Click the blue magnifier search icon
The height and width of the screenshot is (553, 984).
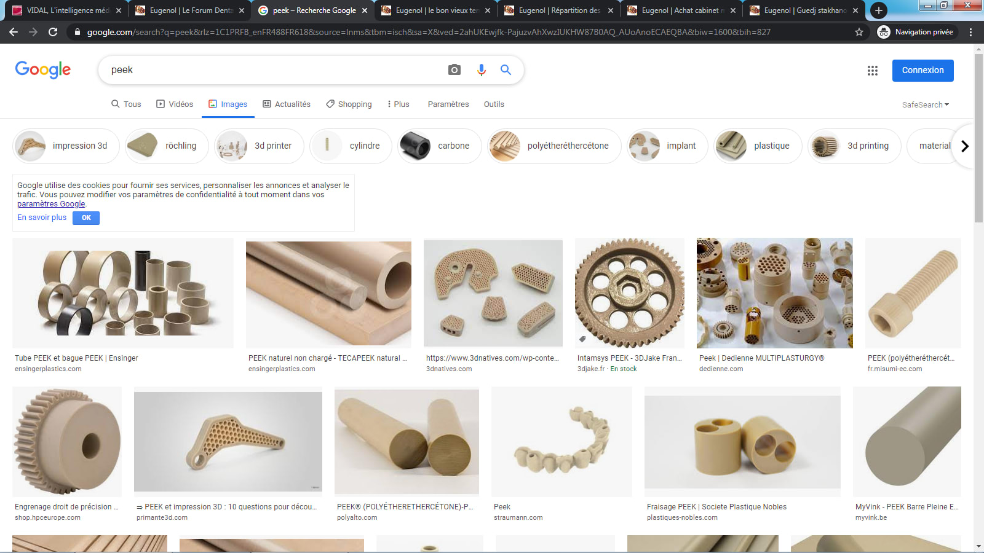(x=506, y=70)
